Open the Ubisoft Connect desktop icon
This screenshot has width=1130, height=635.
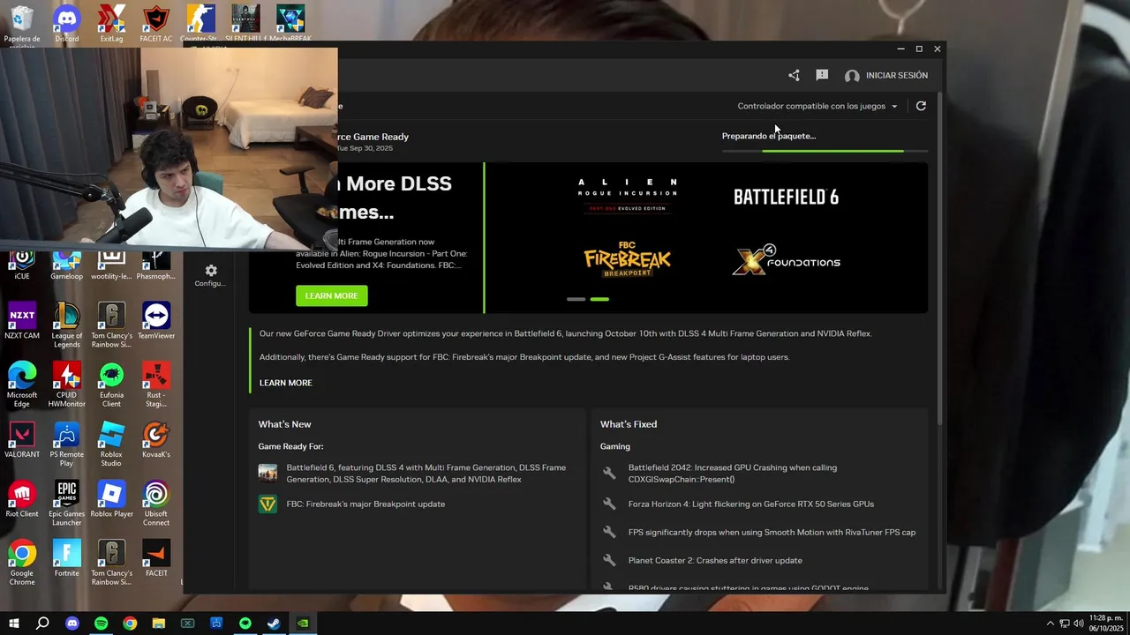(156, 503)
